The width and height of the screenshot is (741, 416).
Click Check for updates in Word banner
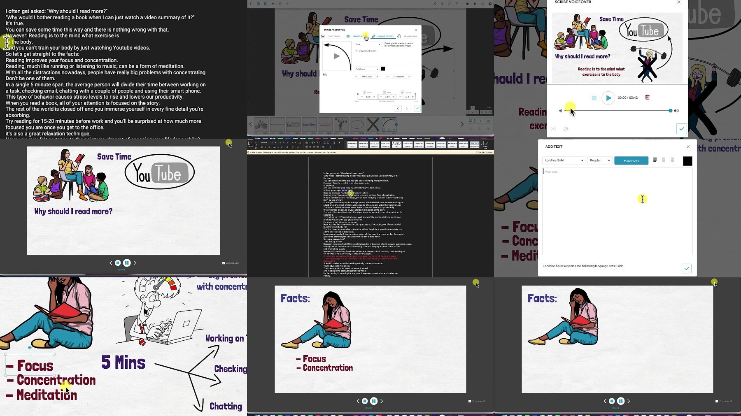coord(485,152)
